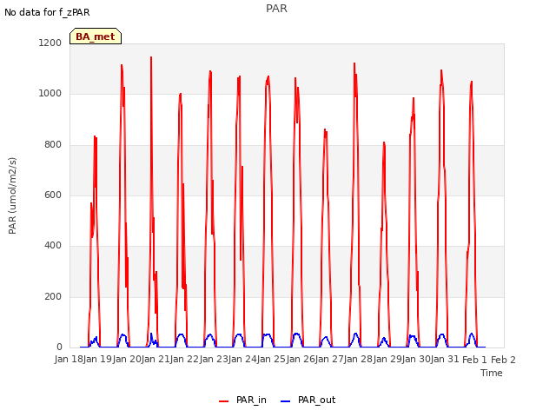The width and height of the screenshot is (556, 417).
Task: Click the Jan 21 x-axis tick label
Action: pyautogui.click(x=156, y=360)
